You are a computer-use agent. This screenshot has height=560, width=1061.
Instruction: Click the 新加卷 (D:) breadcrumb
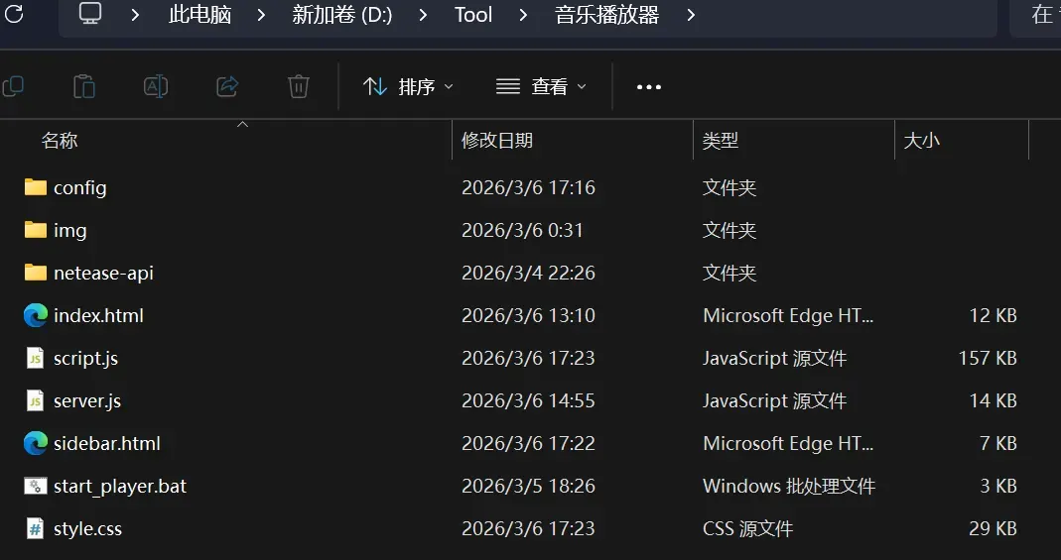pos(341,14)
